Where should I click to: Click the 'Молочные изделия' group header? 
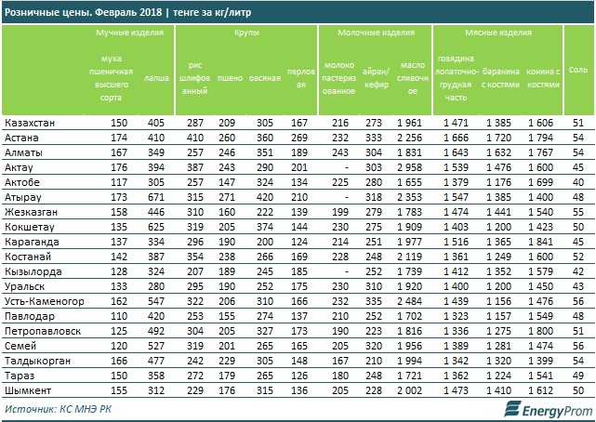point(375,32)
